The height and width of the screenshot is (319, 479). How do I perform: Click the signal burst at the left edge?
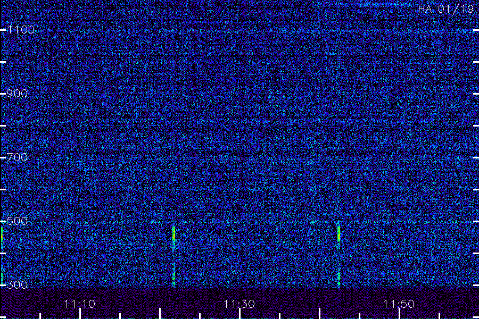[x=1, y=234]
